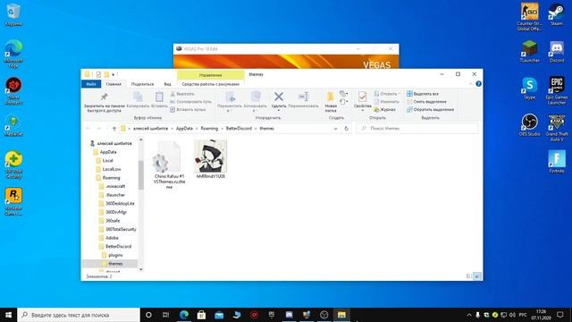572x322 pixels.
Task: Select the themes folder in tree
Action: coord(115,264)
